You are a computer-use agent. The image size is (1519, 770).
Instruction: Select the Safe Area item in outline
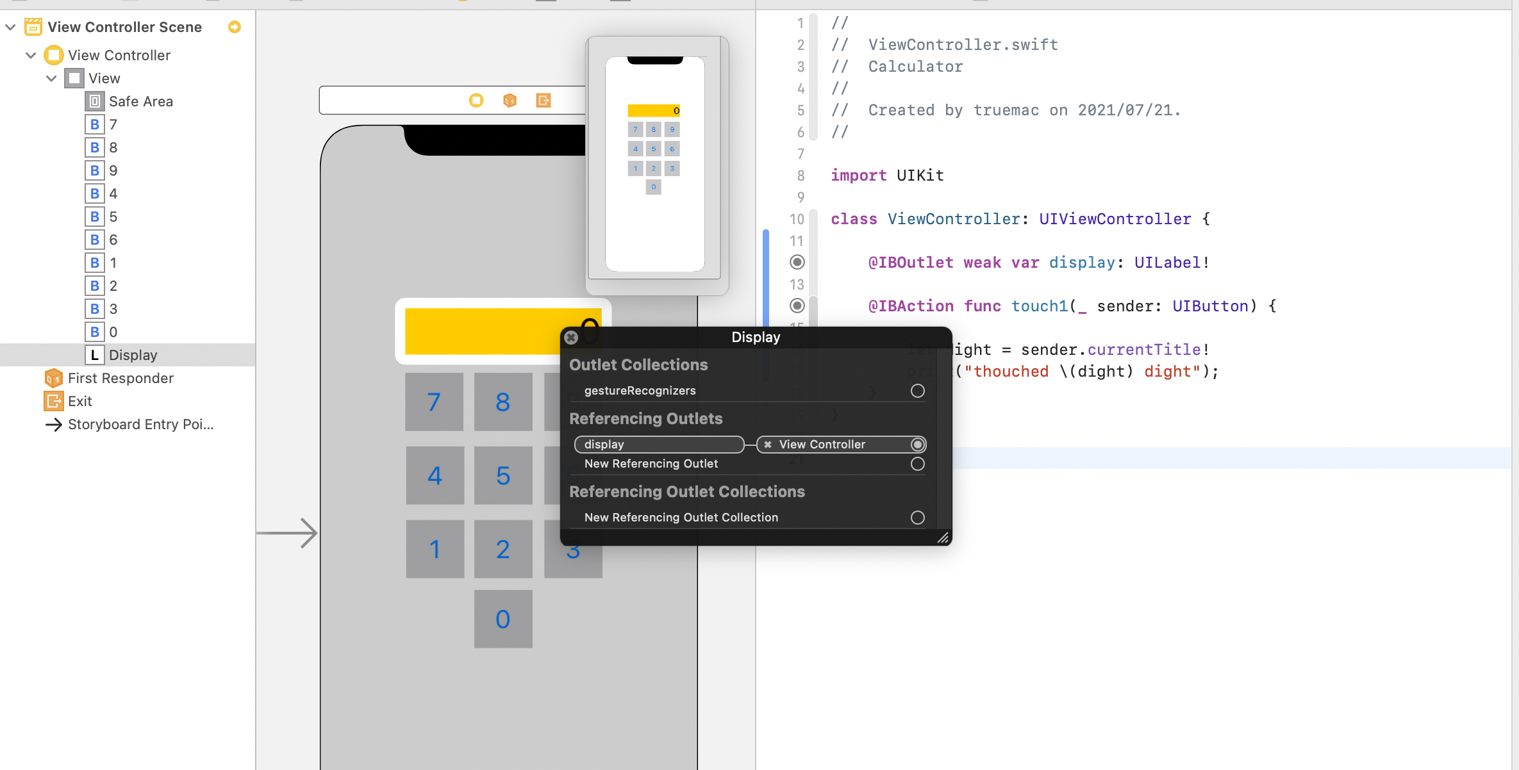pyautogui.click(x=140, y=101)
